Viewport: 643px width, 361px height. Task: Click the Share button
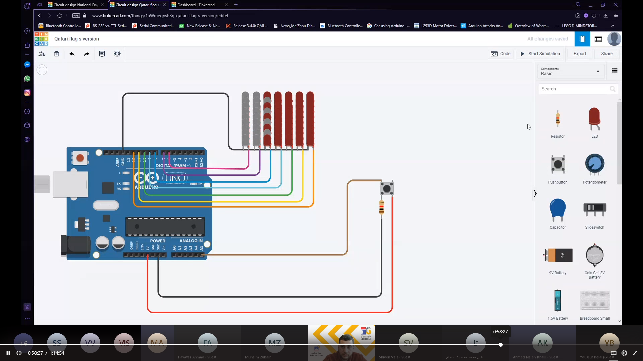click(606, 54)
